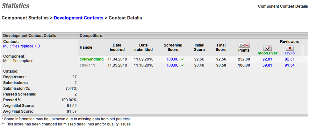Click the moon.river reviewer scorecard icon
Screen dimensions: 309x128
267,48
